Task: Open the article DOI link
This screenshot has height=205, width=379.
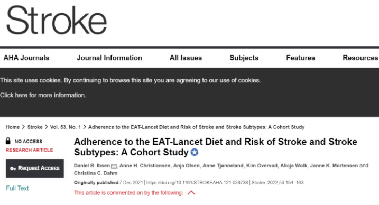Action: pyautogui.click(x=197, y=182)
